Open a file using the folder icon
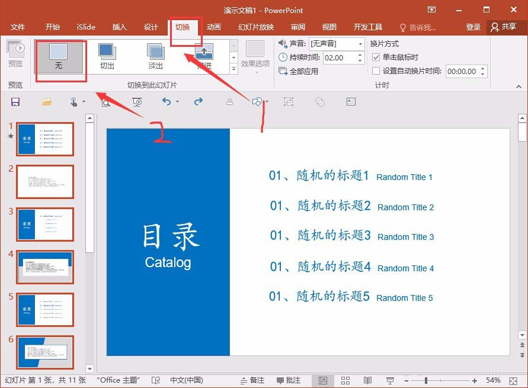The width and height of the screenshot is (528, 388). pyautogui.click(x=46, y=102)
